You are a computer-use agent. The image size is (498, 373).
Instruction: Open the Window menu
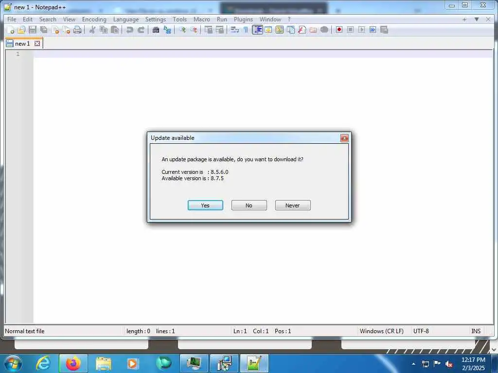(270, 19)
